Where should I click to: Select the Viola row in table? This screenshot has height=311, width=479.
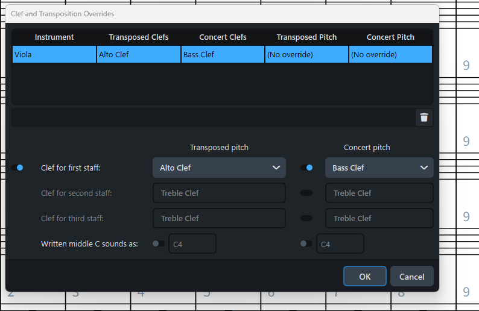(54, 54)
